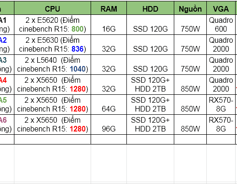The height and width of the screenshot is (184, 237).
Task: Select the empty cell under 96G
Action: pos(109,139)
